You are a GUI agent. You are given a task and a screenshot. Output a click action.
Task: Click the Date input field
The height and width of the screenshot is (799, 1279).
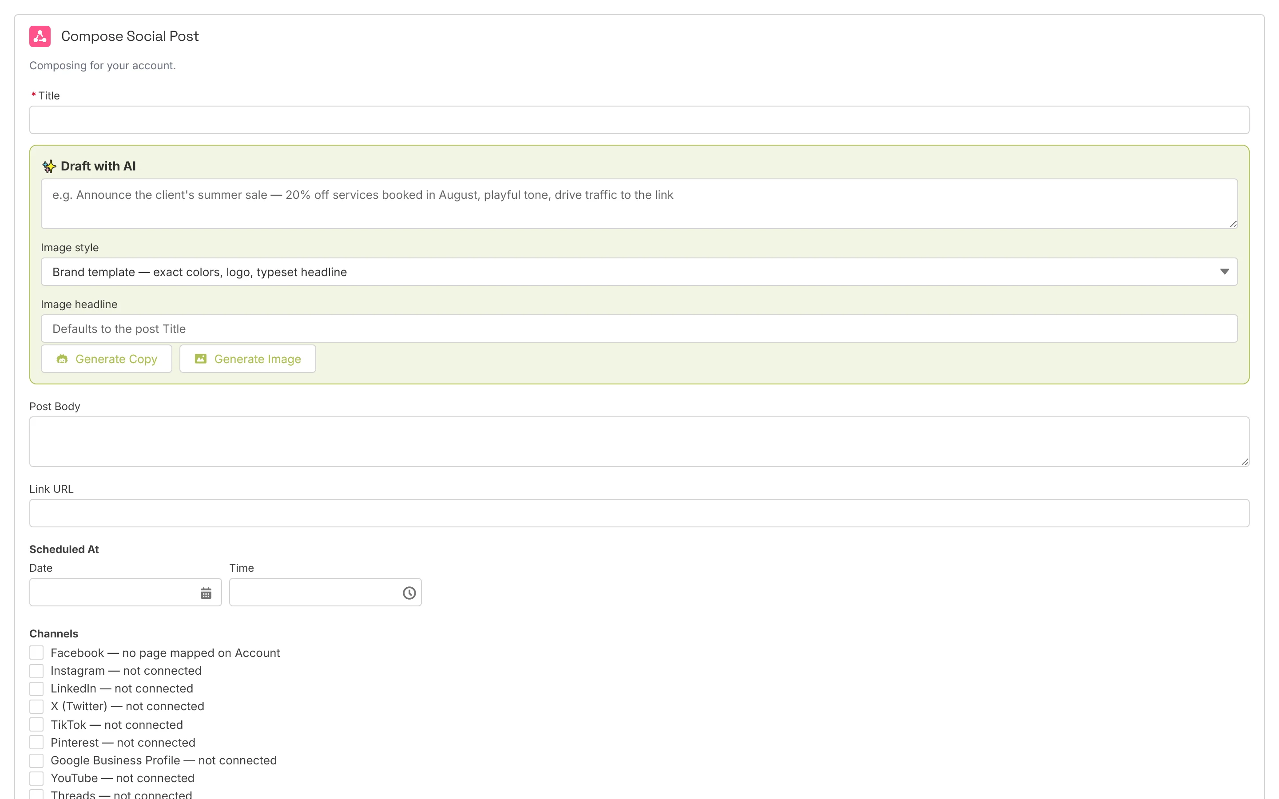125,593
